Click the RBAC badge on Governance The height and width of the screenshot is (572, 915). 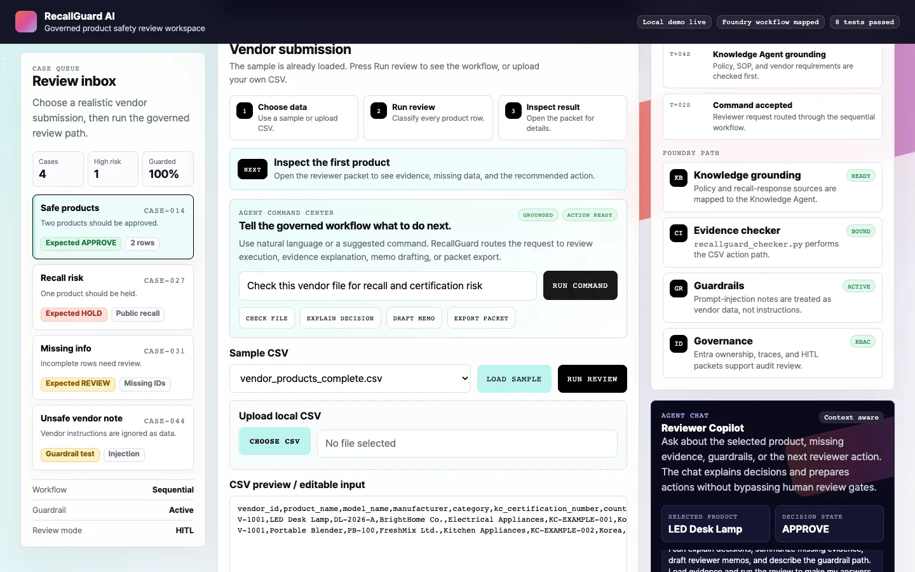863,342
